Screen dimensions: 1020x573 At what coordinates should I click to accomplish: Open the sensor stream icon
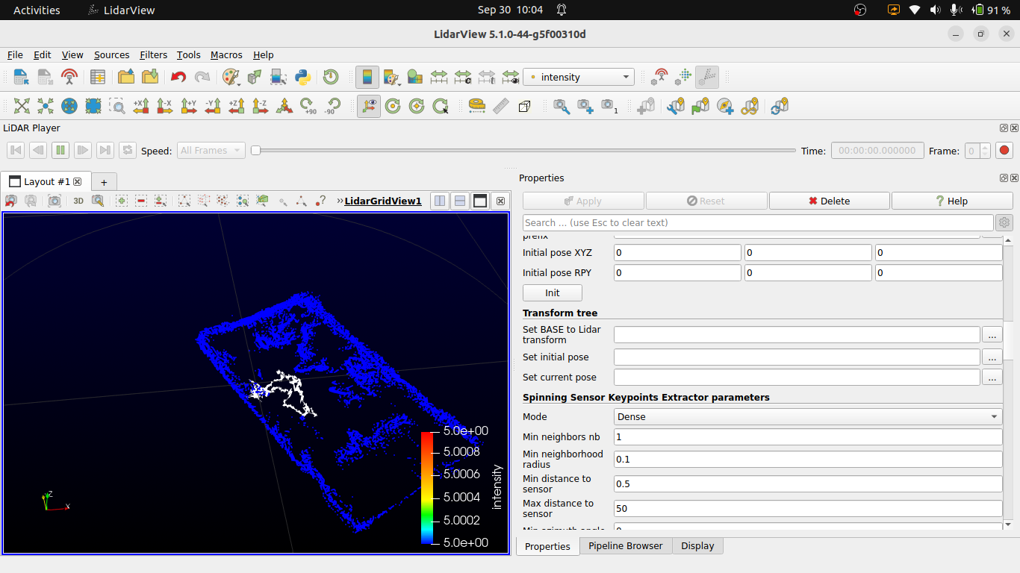69,77
